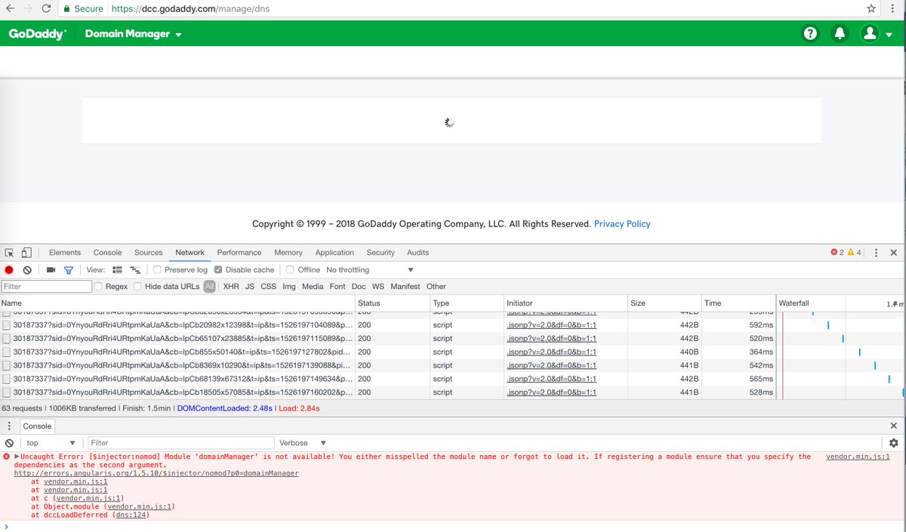Open the No throttling dropdown
Image resolution: width=906 pixels, height=532 pixels.
click(x=370, y=269)
